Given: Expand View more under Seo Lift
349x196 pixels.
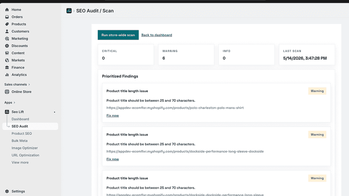Looking at the screenshot, I should click(x=20, y=162).
